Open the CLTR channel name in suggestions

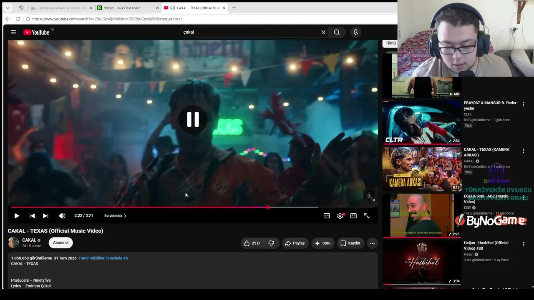[468, 114]
